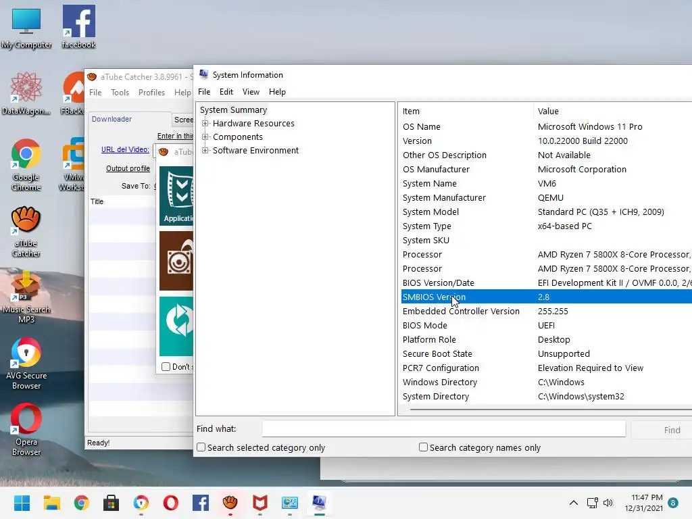Image resolution: width=692 pixels, height=519 pixels.
Task: Toggle Search category names only checkbox
Action: point(423,447)
